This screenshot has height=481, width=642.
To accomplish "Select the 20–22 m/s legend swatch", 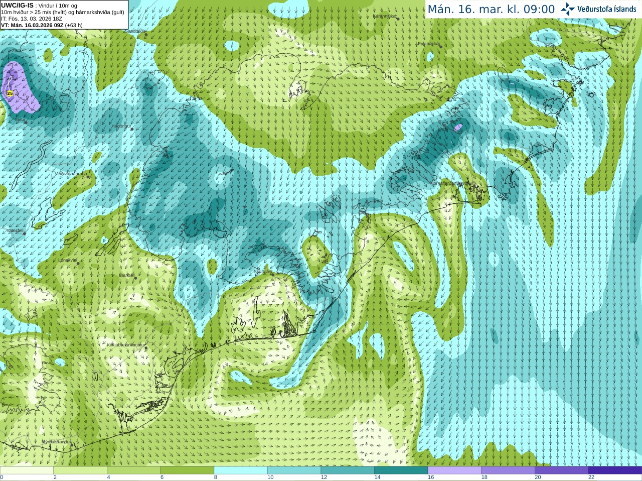I will pyautogui.click(x=562, y=470).
